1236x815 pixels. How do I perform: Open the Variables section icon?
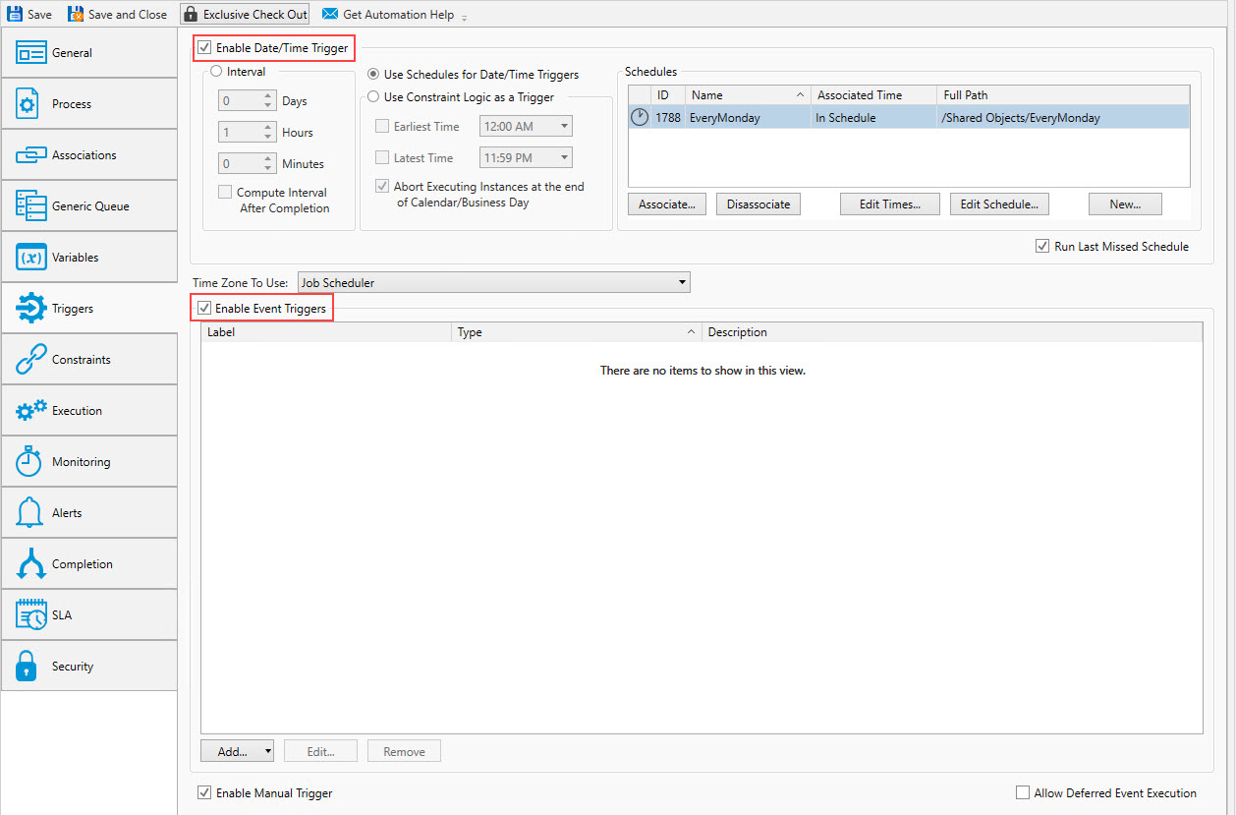pos(30,258)
